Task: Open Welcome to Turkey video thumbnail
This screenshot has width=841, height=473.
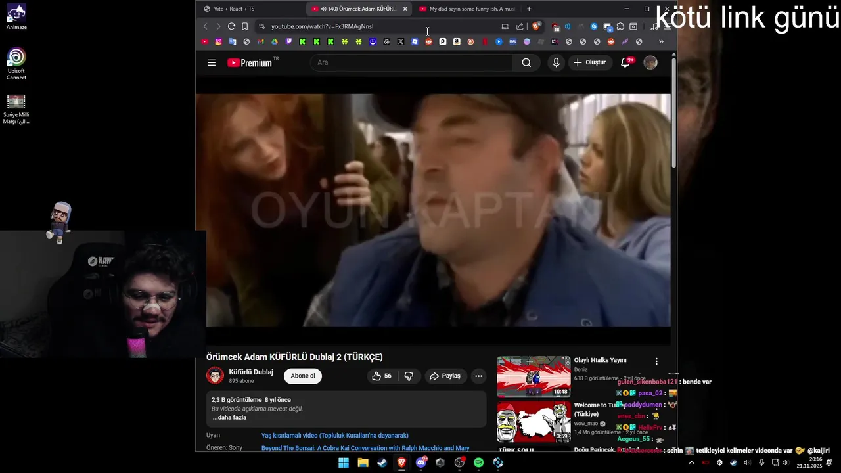Action: (x=534, y=421)
